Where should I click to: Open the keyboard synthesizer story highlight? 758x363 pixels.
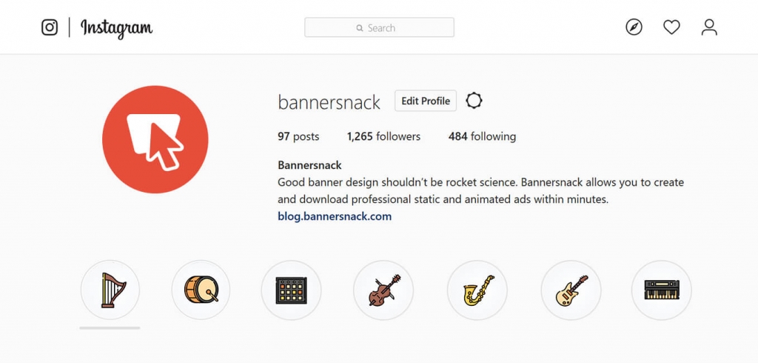[x=662, y=290]
